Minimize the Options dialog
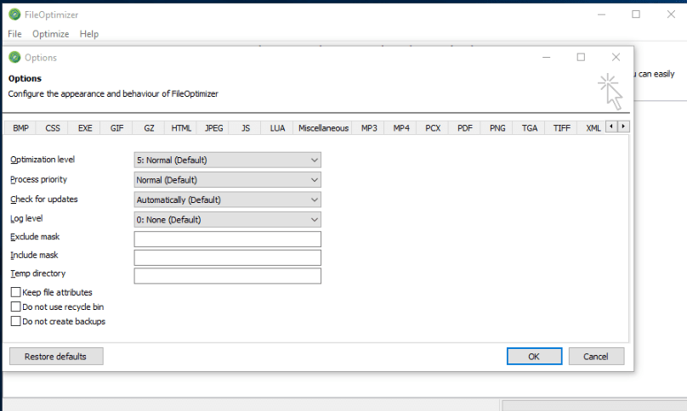The height and width of the screenshot is (411, 687). (x=546, y=58)
